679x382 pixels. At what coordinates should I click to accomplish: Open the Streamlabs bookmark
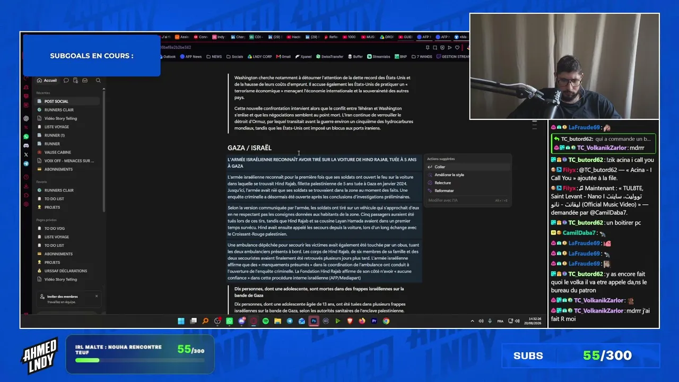click(x=379, y=57)
